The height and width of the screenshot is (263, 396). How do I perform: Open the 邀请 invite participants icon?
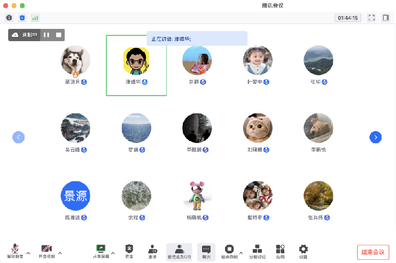153,251
